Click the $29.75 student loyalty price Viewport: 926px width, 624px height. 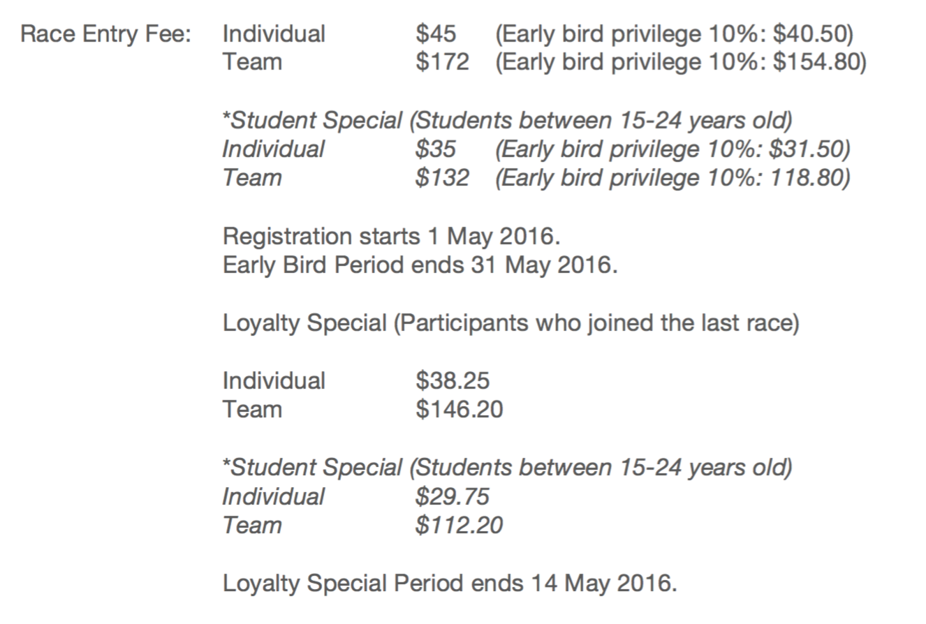click(x=452, y=496)
